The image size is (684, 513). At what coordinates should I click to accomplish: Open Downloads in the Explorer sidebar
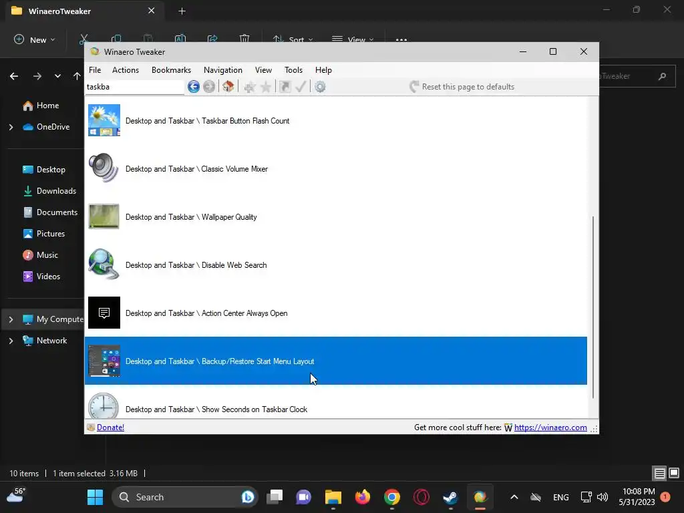tap(49, 191)
